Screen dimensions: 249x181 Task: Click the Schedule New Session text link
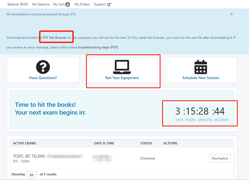click(x=201, y=78)
